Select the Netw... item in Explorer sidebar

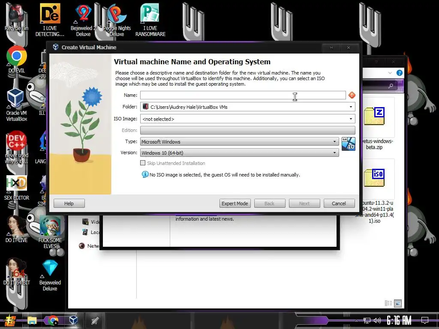89,245
